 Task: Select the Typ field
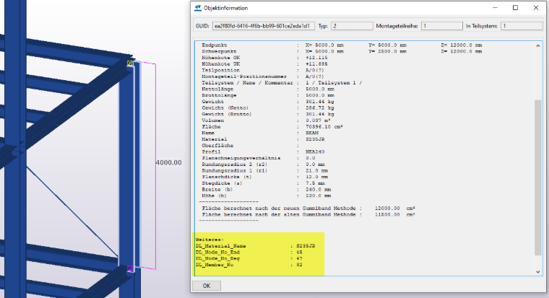[352, 26]
